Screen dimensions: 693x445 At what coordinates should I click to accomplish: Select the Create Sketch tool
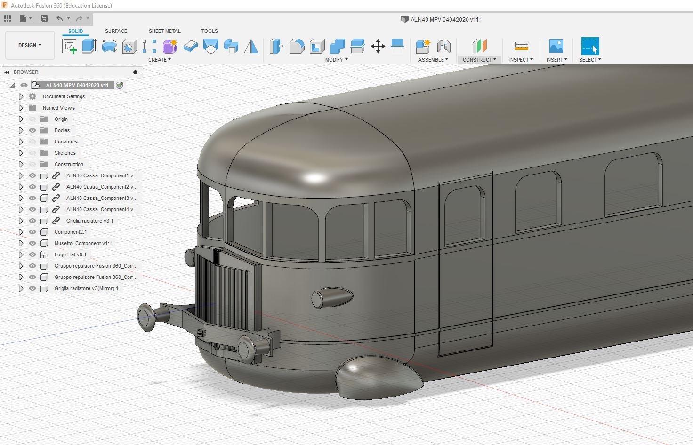click(x=69, y=46)
